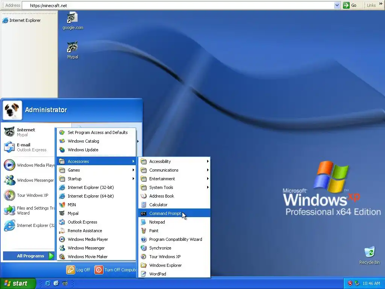Open Windows Messenger in All Programs list

point(96,248)
